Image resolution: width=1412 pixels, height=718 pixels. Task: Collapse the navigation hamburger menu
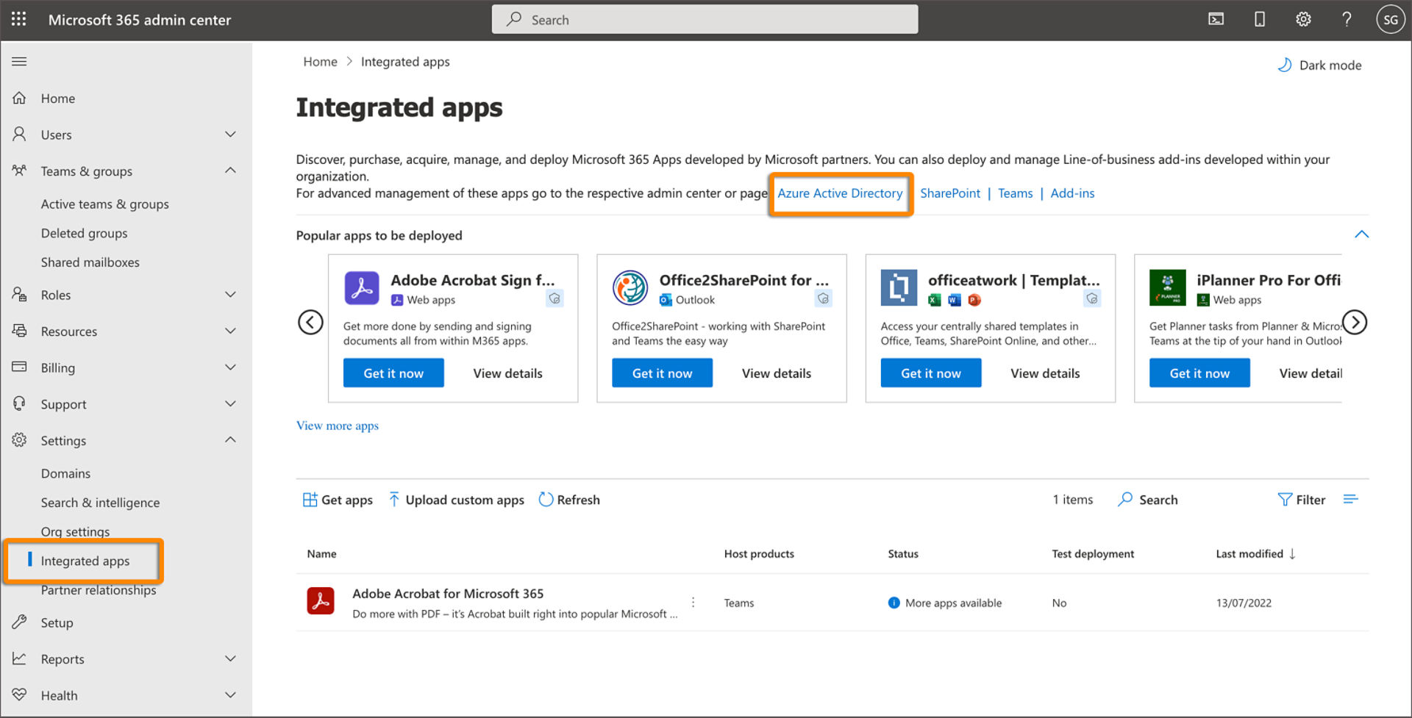(19, 61)
